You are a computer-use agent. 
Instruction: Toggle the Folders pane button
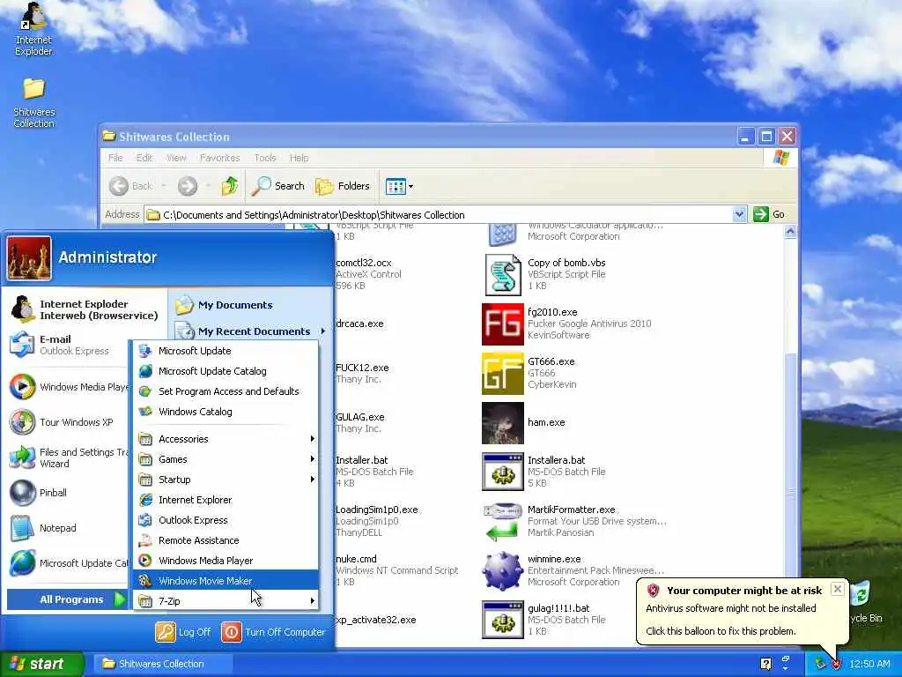tap(343, 186)
